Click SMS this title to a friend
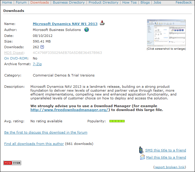This screenshot has height=172, width=195. pos(165,150)
